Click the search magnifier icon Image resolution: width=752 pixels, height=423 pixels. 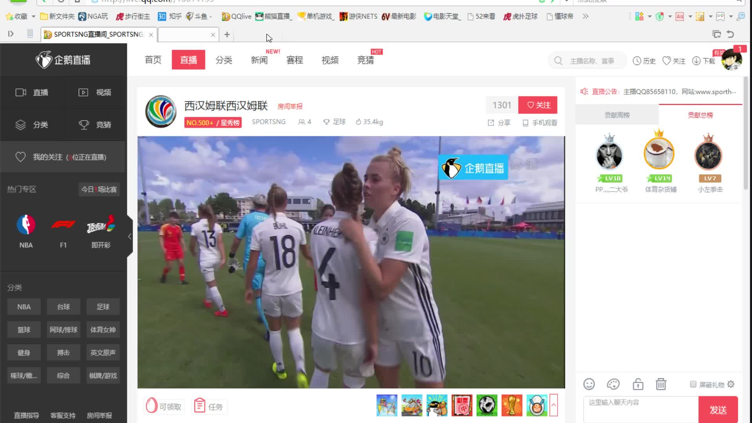pos(558,61)
